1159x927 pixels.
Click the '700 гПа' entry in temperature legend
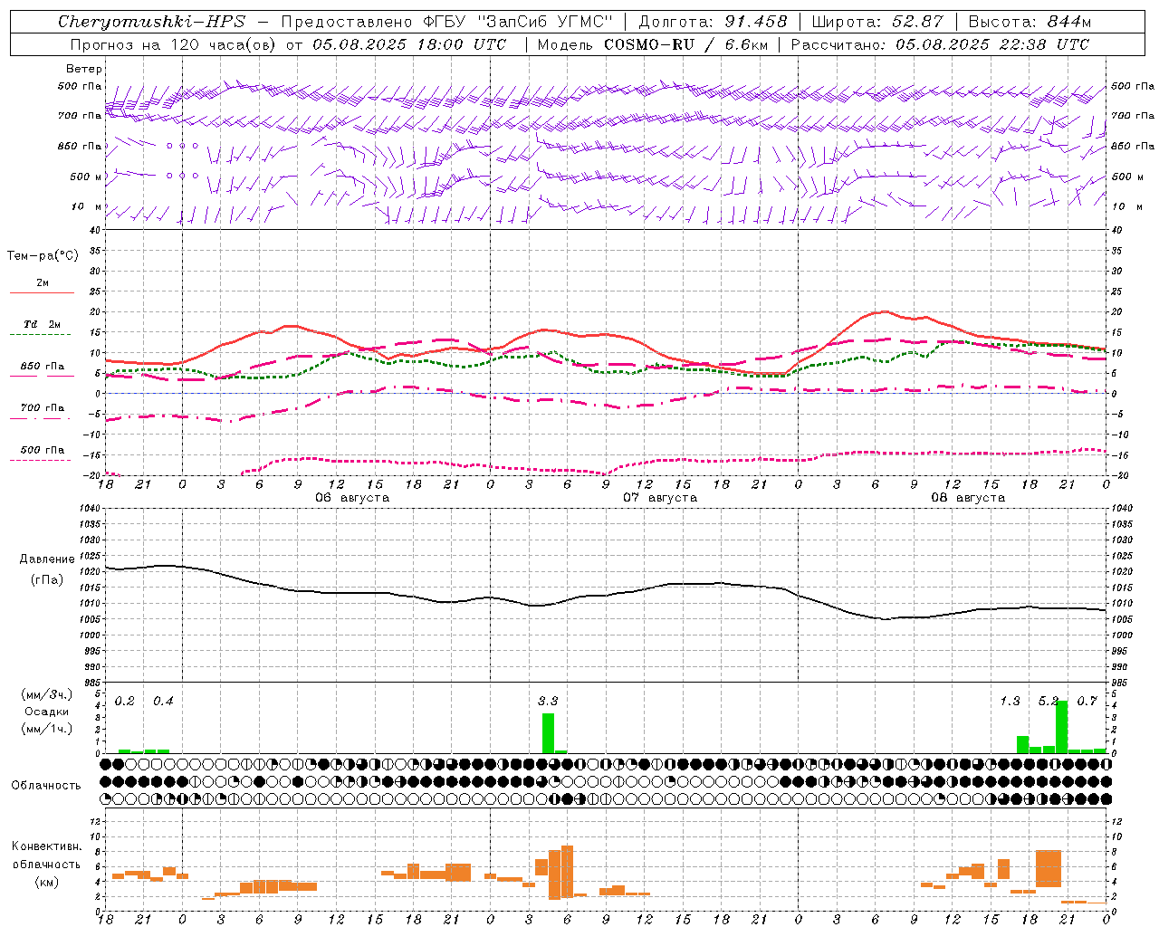pos(43,408)
